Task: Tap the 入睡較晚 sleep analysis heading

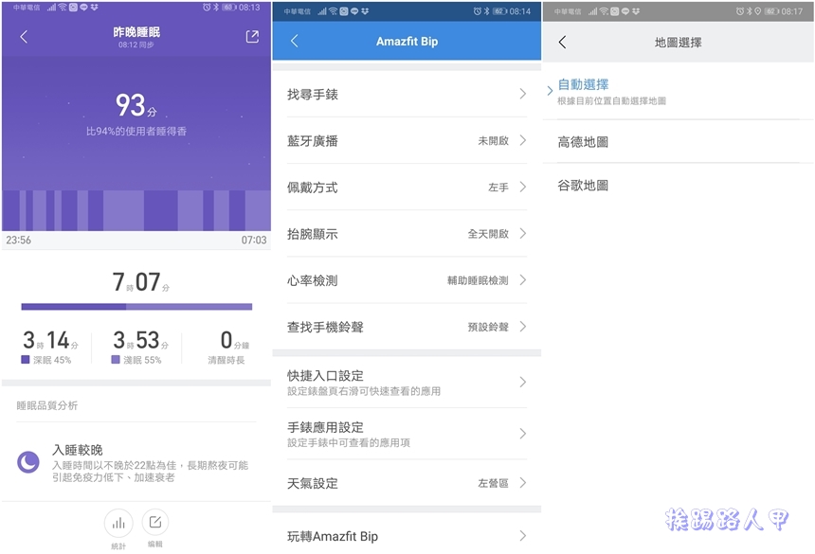Action: 78,450
